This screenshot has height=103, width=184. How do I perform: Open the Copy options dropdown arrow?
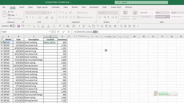(x=17, y=15)
